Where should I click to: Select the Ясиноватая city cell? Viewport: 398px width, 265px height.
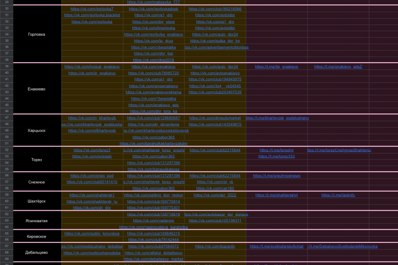[37, 221]
